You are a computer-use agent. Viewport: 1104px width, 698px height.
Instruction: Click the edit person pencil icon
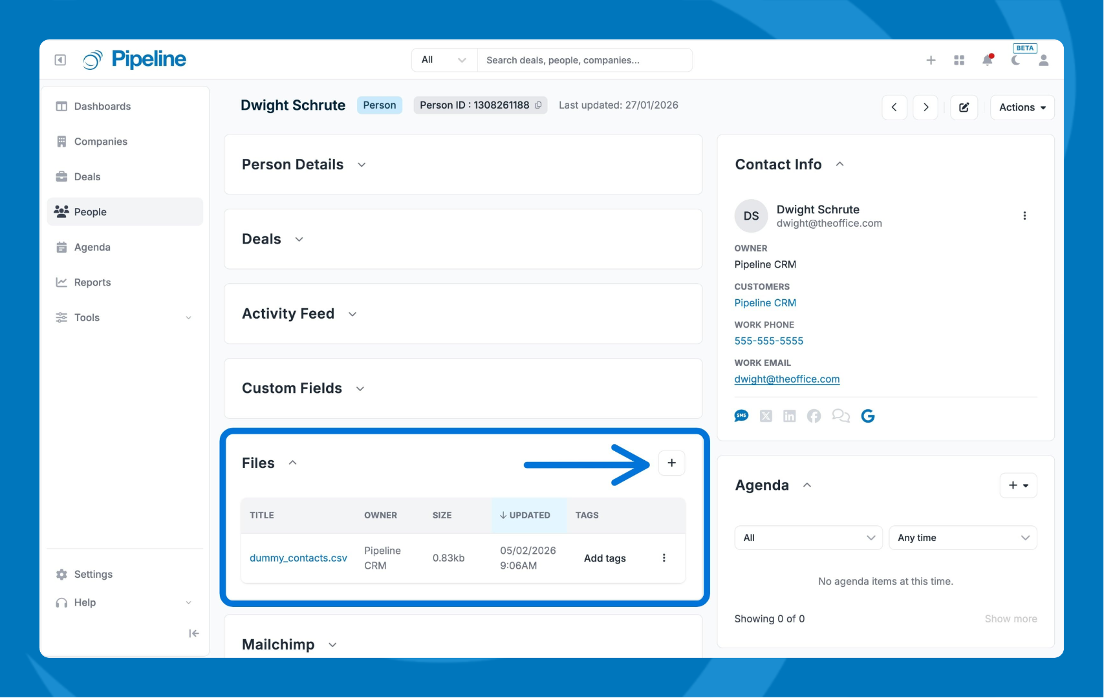point(964,107)
